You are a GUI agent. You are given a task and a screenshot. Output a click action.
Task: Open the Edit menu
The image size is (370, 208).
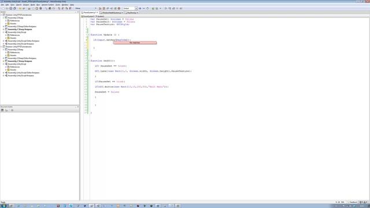coord(7,5)
